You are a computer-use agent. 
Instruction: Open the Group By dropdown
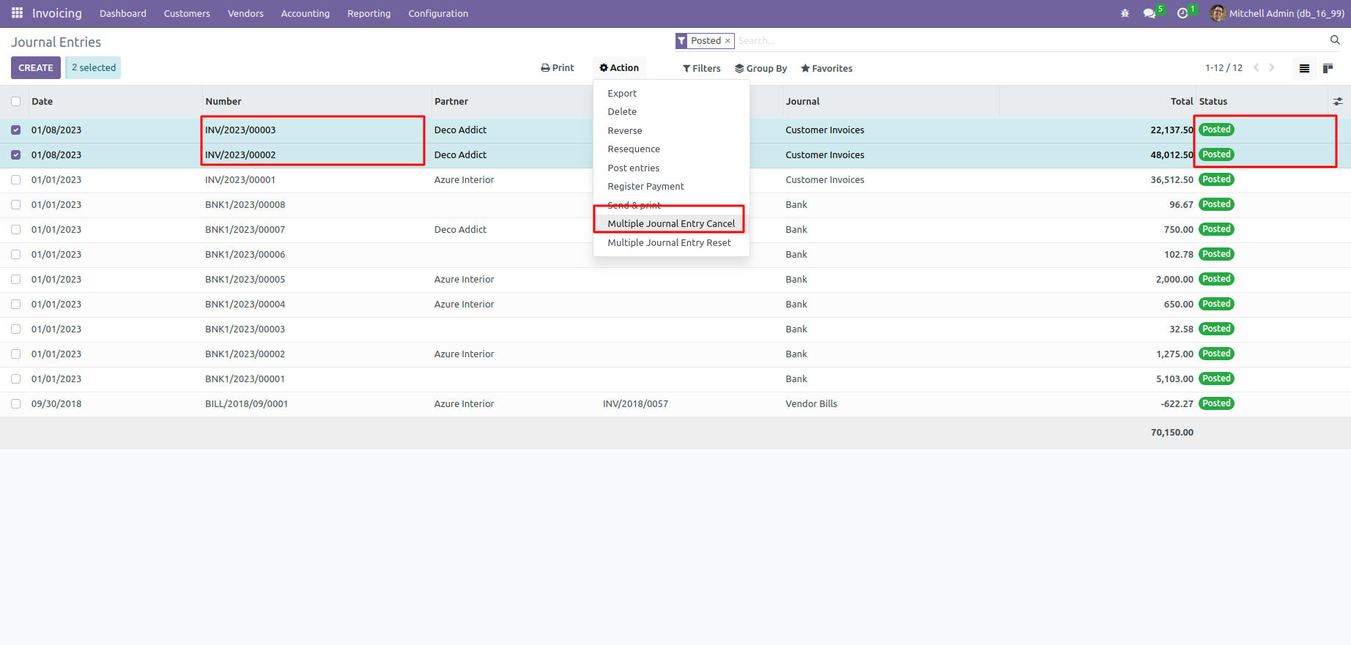click(x=760, y=68)
